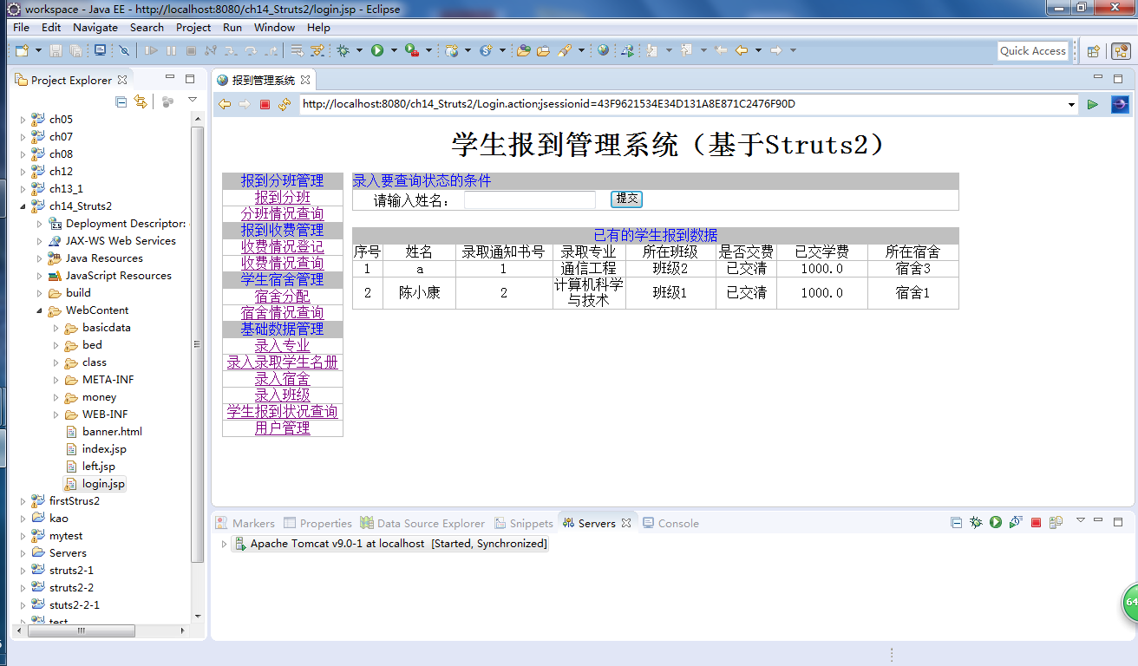Select the Apache Tomcat v9.0-1 server row

tap(390, 544)
